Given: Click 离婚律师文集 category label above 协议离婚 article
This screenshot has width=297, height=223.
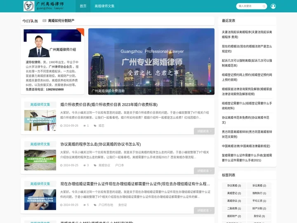Looking at the screenshot, I should coord(40,144).
